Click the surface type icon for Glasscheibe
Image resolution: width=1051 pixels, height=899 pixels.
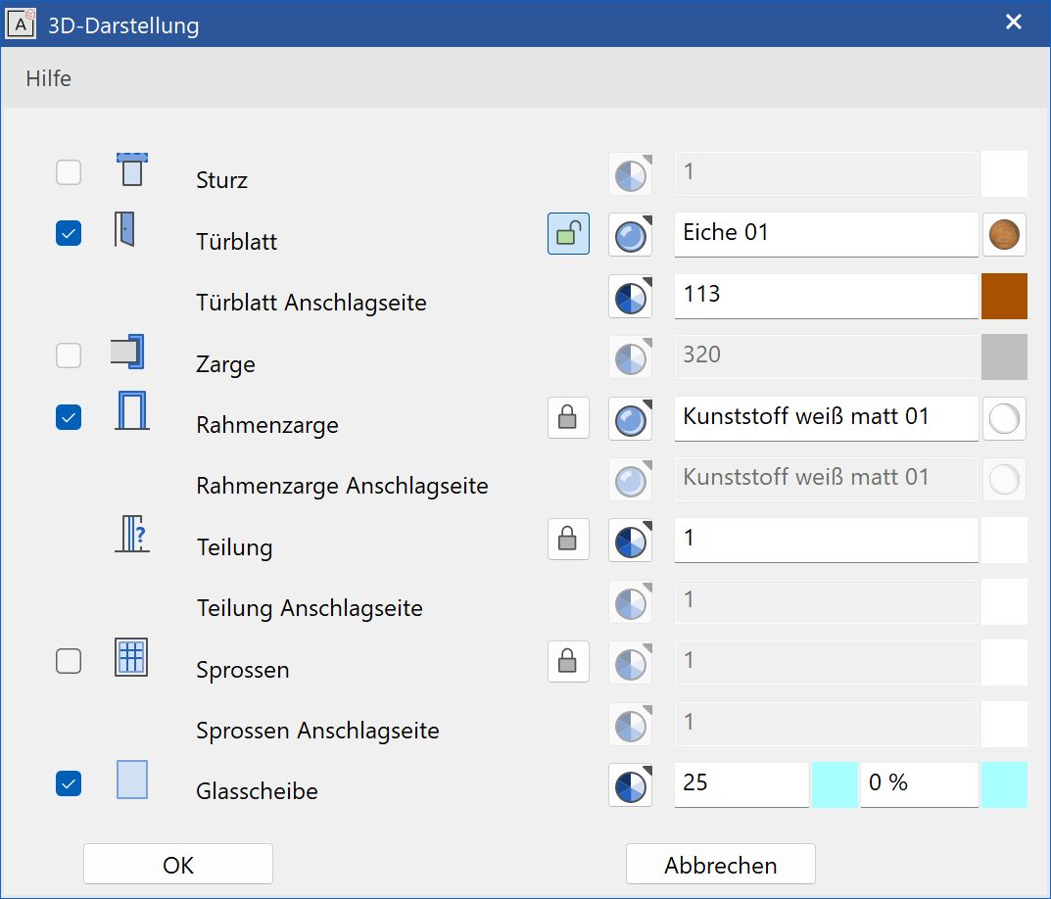click(x=631, y=785)
